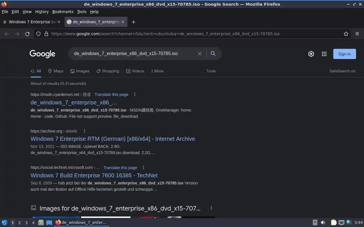Image resolution: width=364 pixels, height=227 pixels.
Task: Switch to Videos results
Action: pyautogui.click(x=135, y=71)
